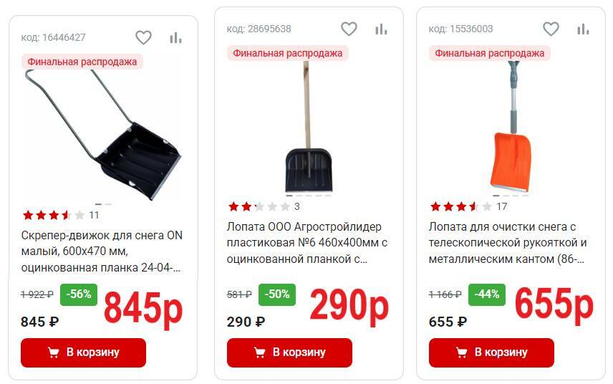Click Финальная распродажа badge on scraper card
This screenshot has height=384, width=613.
82,62
